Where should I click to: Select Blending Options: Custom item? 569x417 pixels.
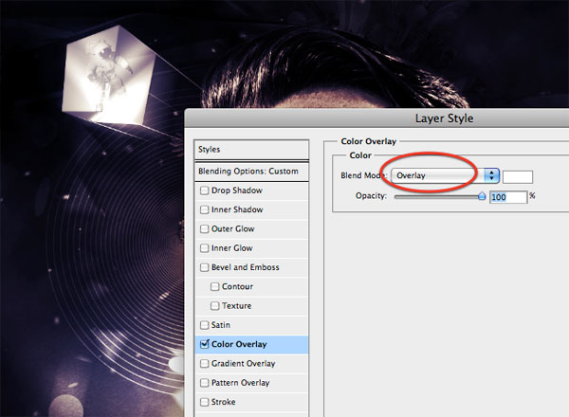point(251,172)
